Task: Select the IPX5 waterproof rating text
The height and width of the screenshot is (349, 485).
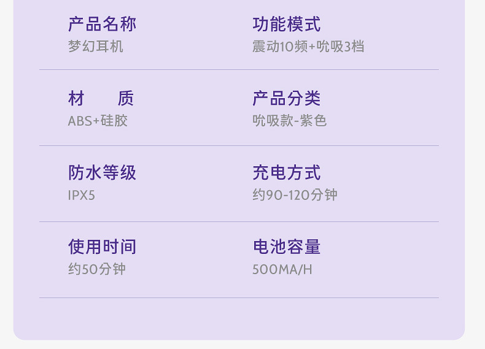Action: (82, 196)
